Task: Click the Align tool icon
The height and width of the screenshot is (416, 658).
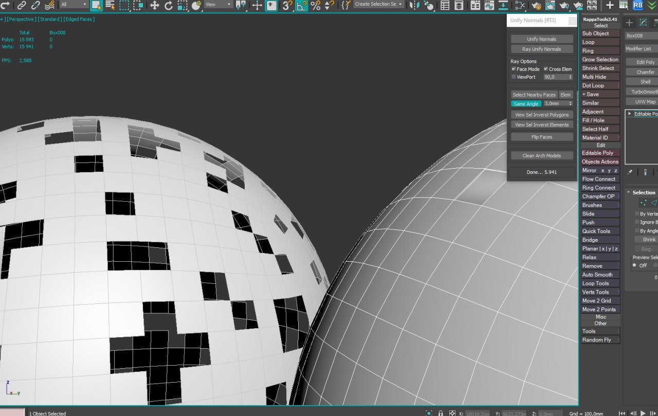Action: [x=428, y=5]
